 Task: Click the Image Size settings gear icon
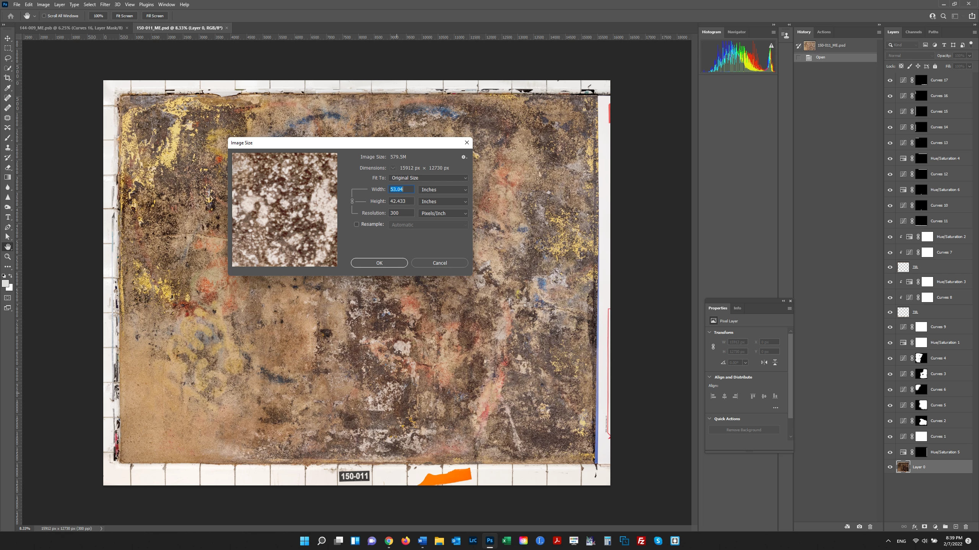[x=463, y=157]
